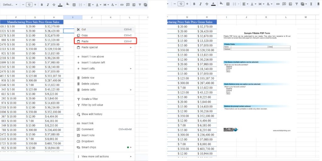
Task: Open text rotation dropdown in left toolbar
Action: coord(114,4)
